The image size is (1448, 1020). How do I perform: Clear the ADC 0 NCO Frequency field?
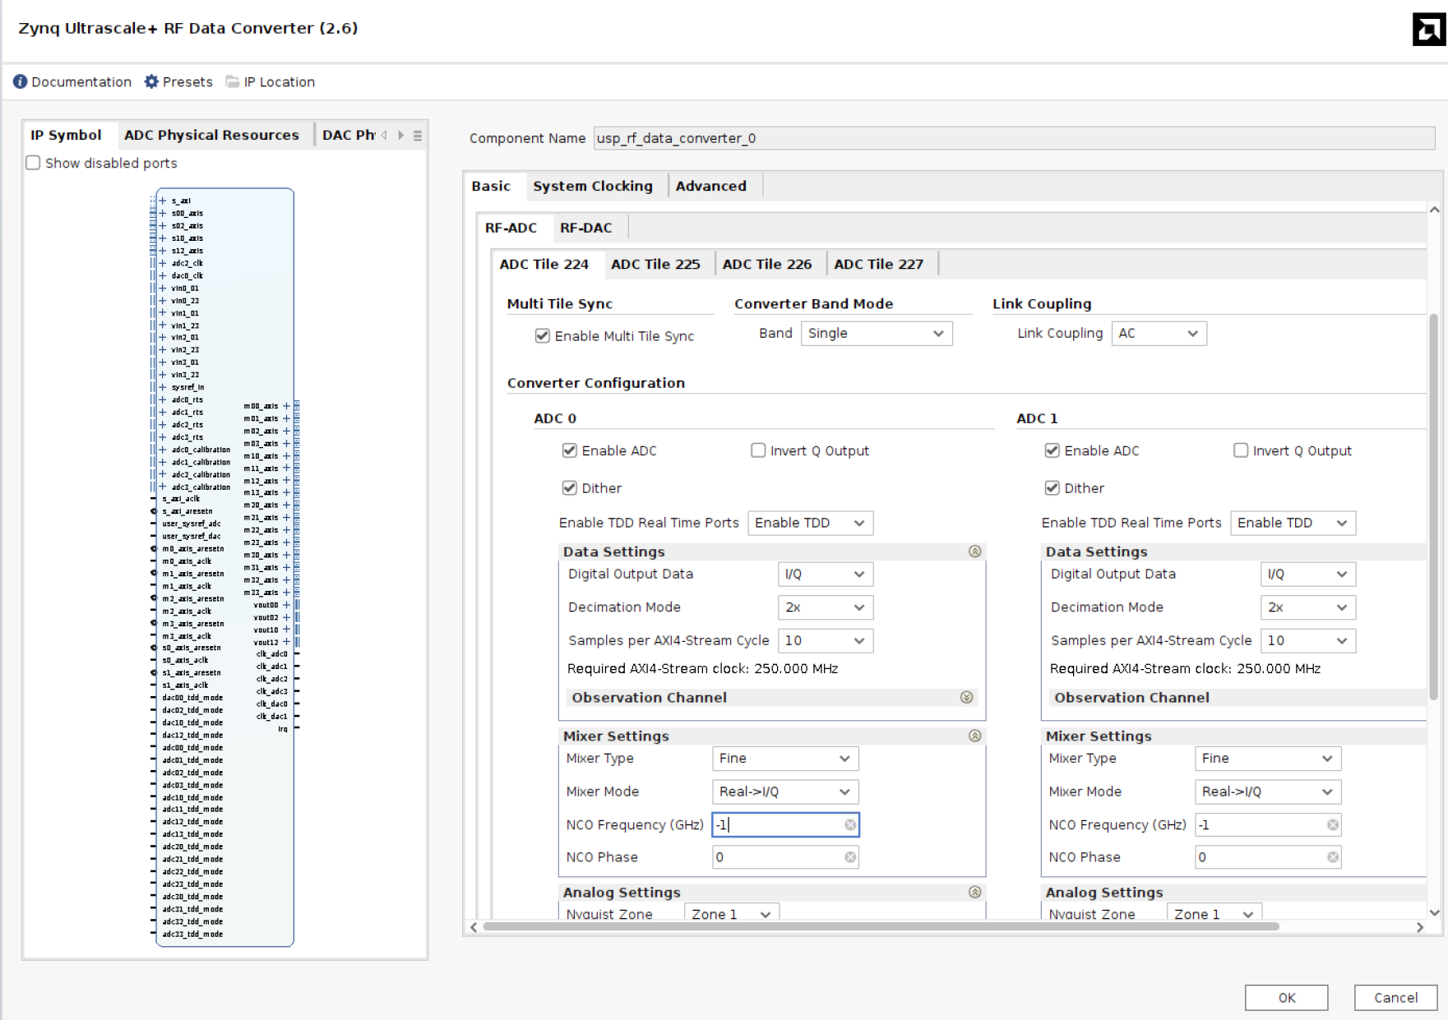(850, 824)
